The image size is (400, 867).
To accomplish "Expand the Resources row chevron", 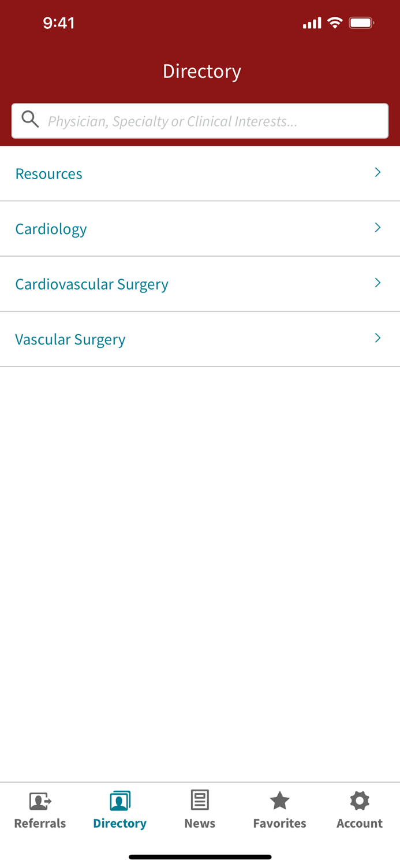I will [x=378, y=172].
